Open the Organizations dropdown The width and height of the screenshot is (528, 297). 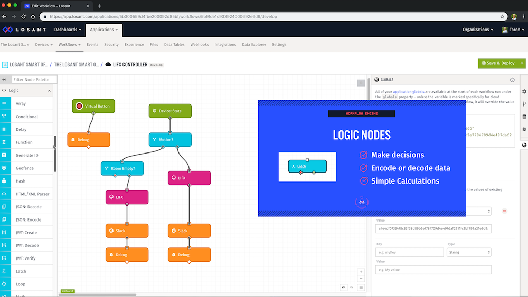coord(477,30)
